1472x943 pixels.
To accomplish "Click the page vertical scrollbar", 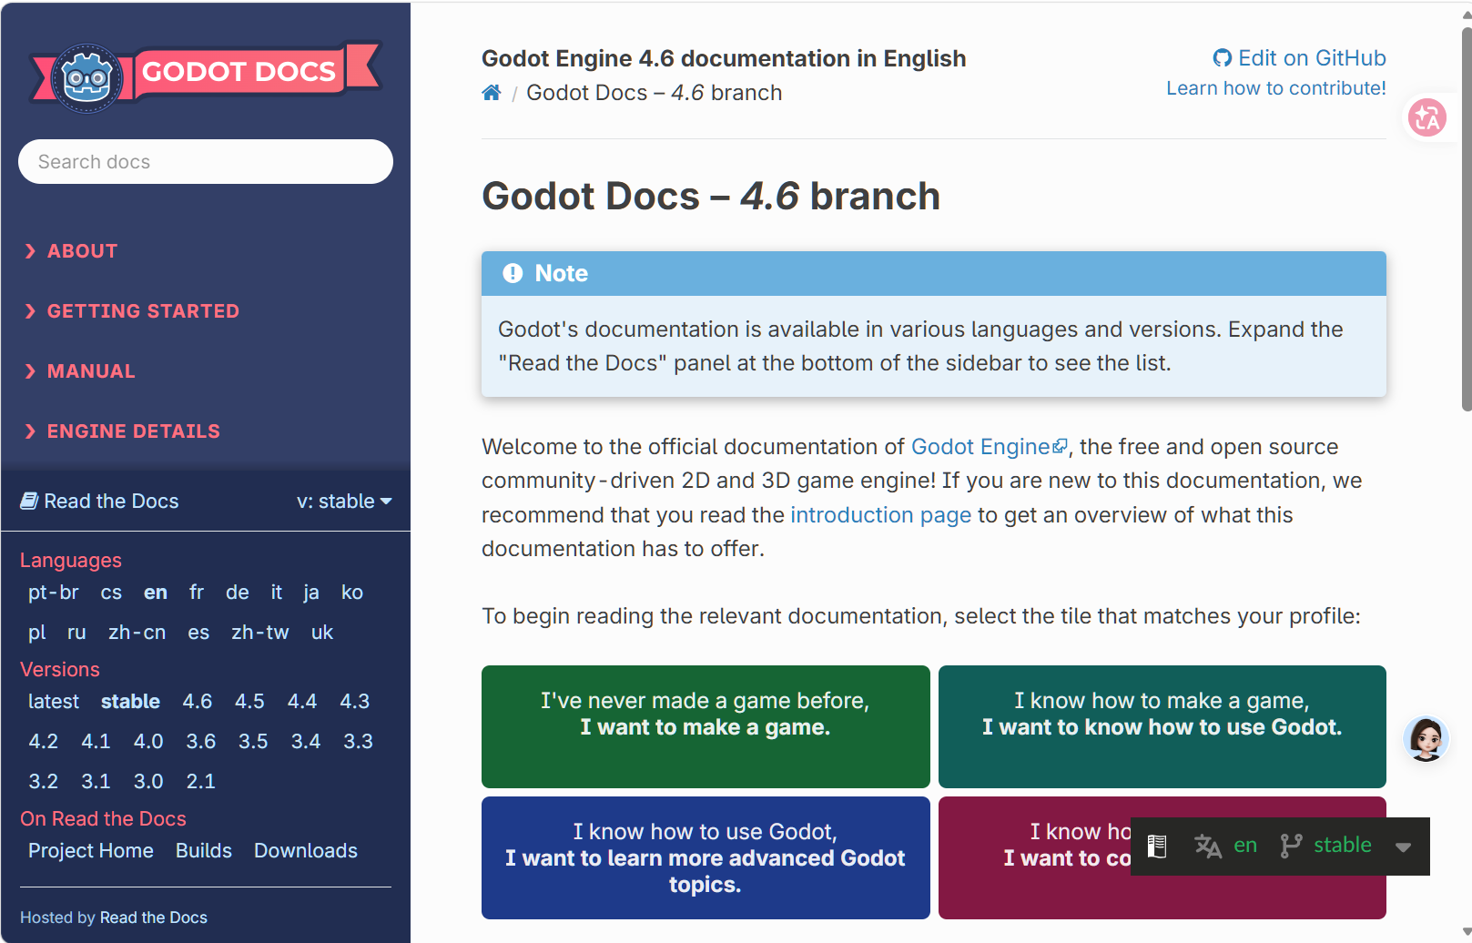I will click(x=1466, y=218).
